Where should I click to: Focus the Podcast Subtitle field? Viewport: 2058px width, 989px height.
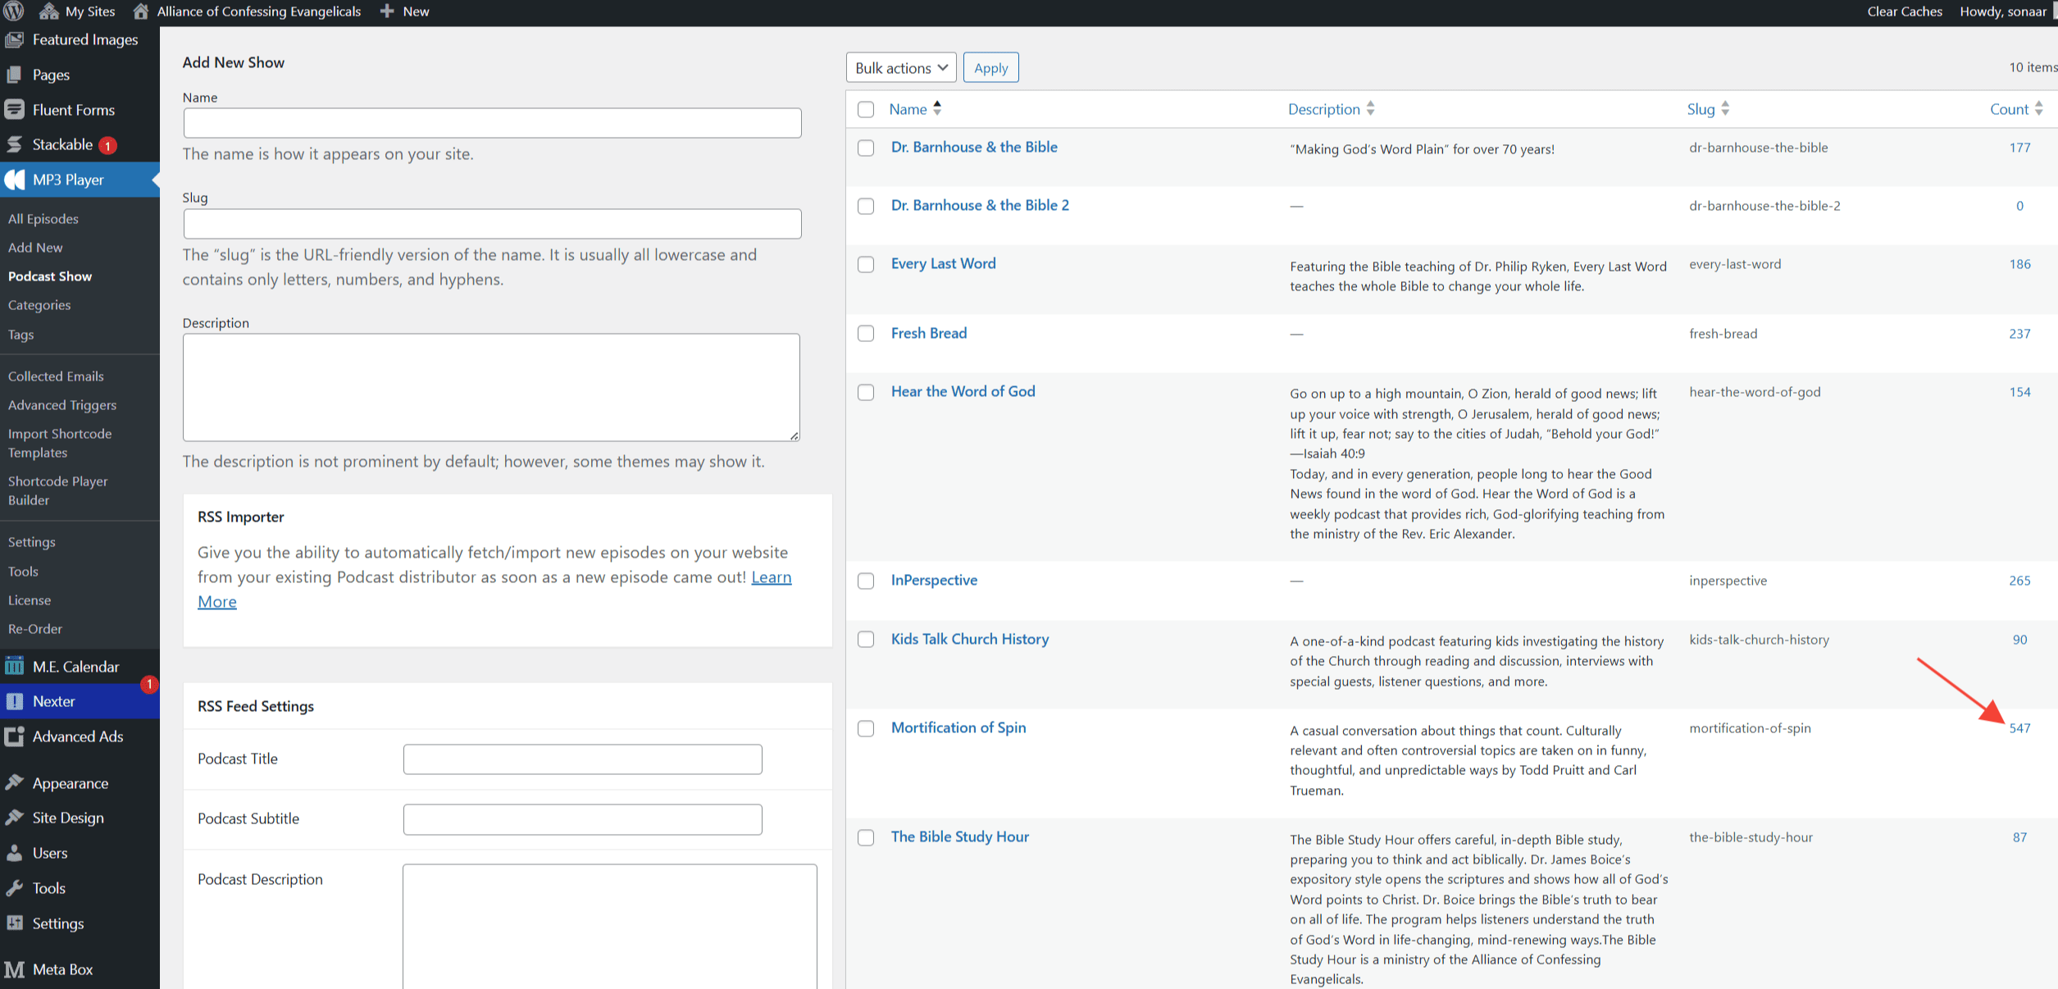pos(582,819)
